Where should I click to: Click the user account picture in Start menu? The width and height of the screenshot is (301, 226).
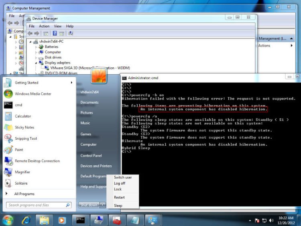[x=99, y=75]
